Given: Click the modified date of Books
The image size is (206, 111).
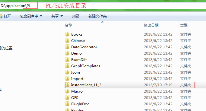Looking at the screenshot, I should point(158,34).
